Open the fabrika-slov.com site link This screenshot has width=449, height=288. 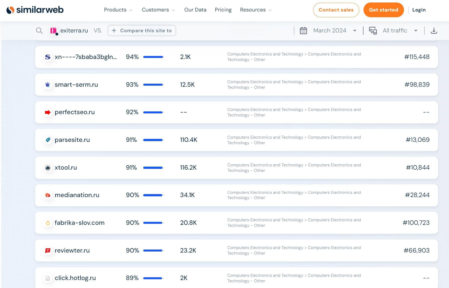pyautogui.click(x=79, y=223)
